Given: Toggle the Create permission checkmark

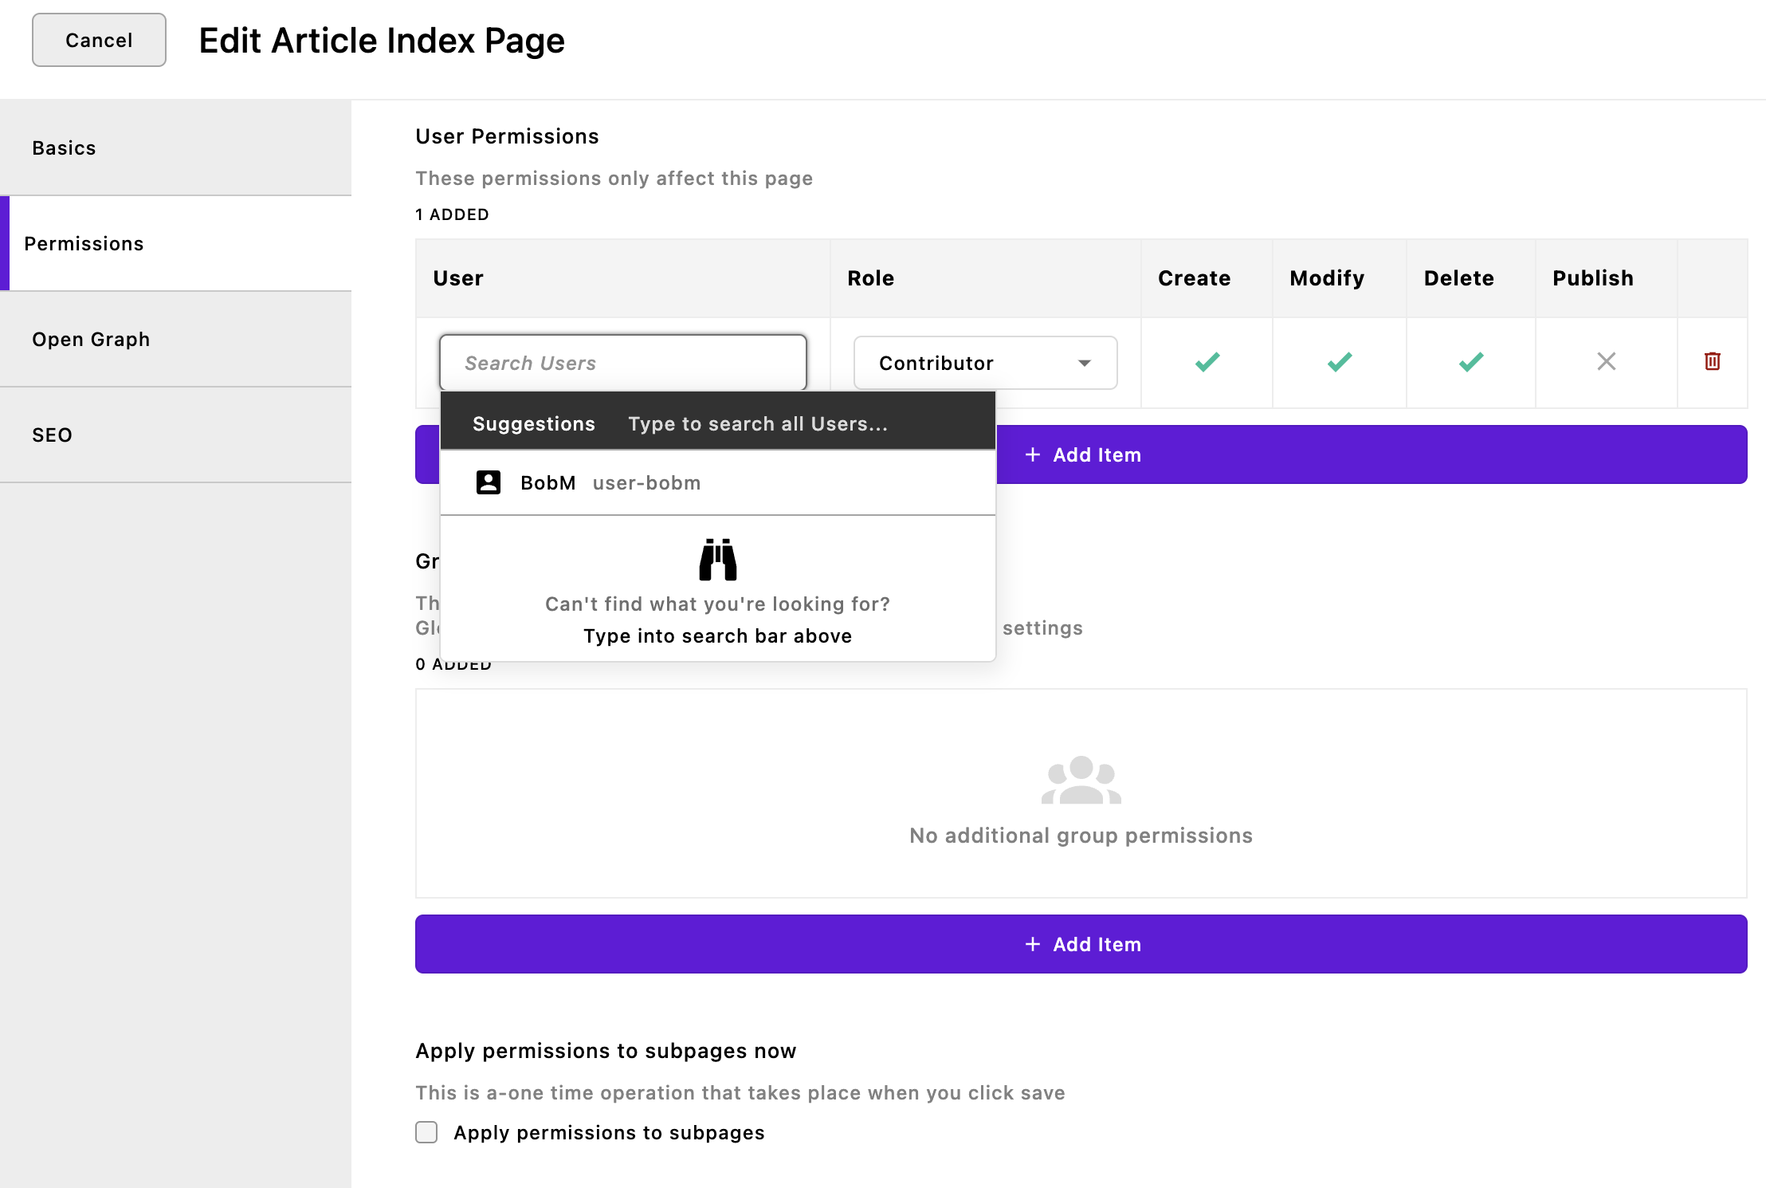Looking at the screenshot, I should (1207, 362).
